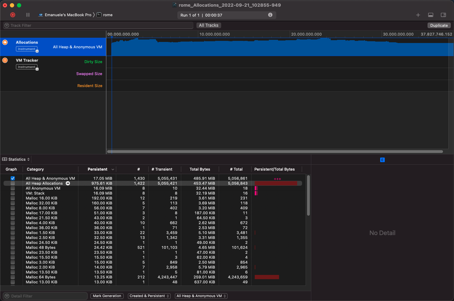Click the pause button in the toolbar
This screenshot has width=454, height=301.
pyautogui.click(x=28, y=15)
